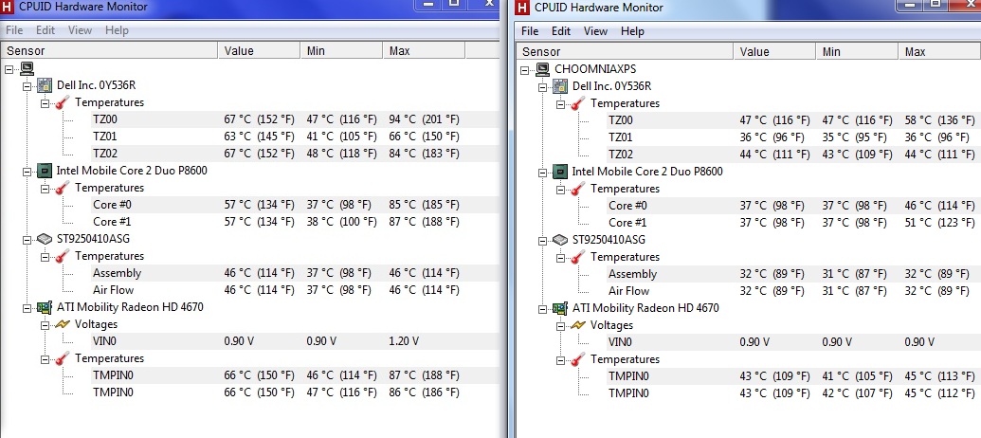The width and height of the screenshot is (981, 438).
Task: Open Help menu in left Hardware Monitor window
Action: (117, 30)
